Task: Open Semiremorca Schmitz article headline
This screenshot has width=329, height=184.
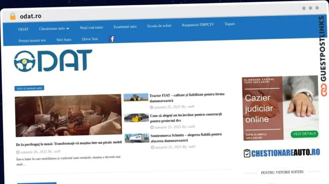Action: click(x=186, y=138)
